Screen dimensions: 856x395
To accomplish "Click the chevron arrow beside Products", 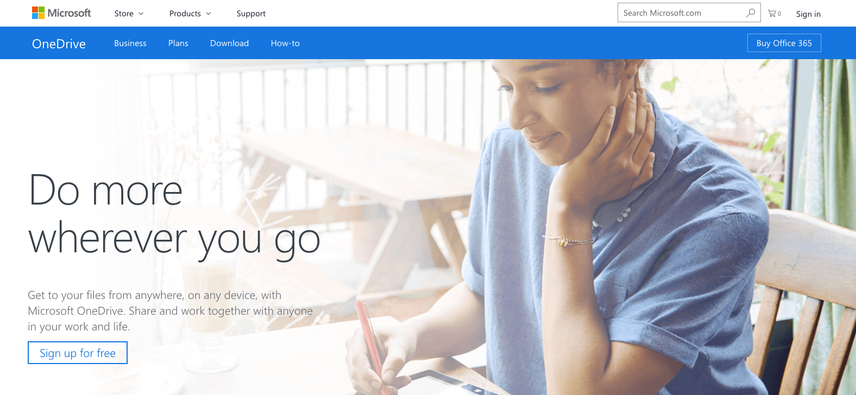I will click(x=209, y=14).
